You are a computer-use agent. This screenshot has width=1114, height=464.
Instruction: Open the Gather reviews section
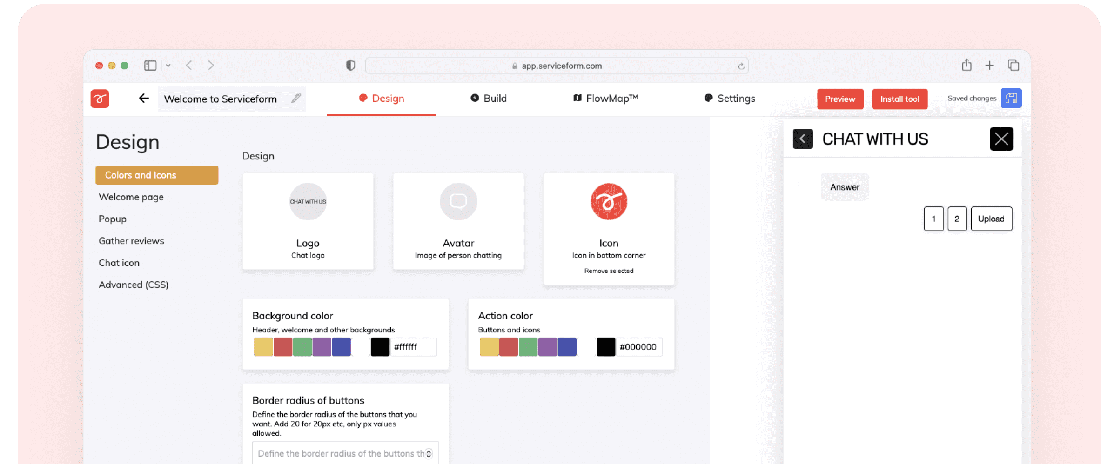pos(131,241)
